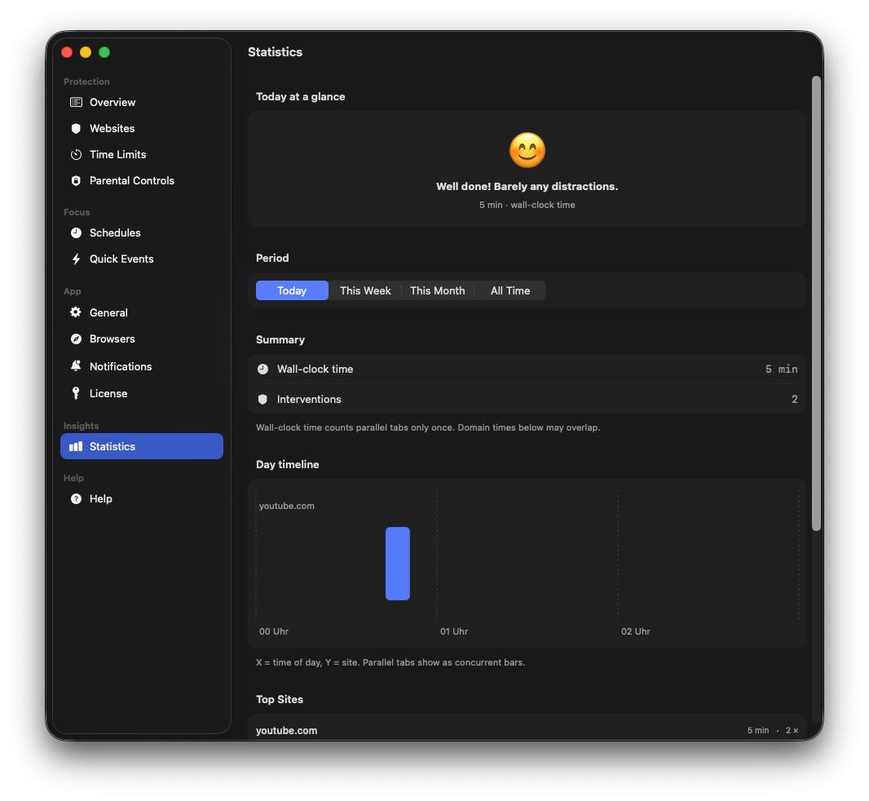869x801 pixels.
Task: Open Notifications settings
Action: tap(141, 366)
